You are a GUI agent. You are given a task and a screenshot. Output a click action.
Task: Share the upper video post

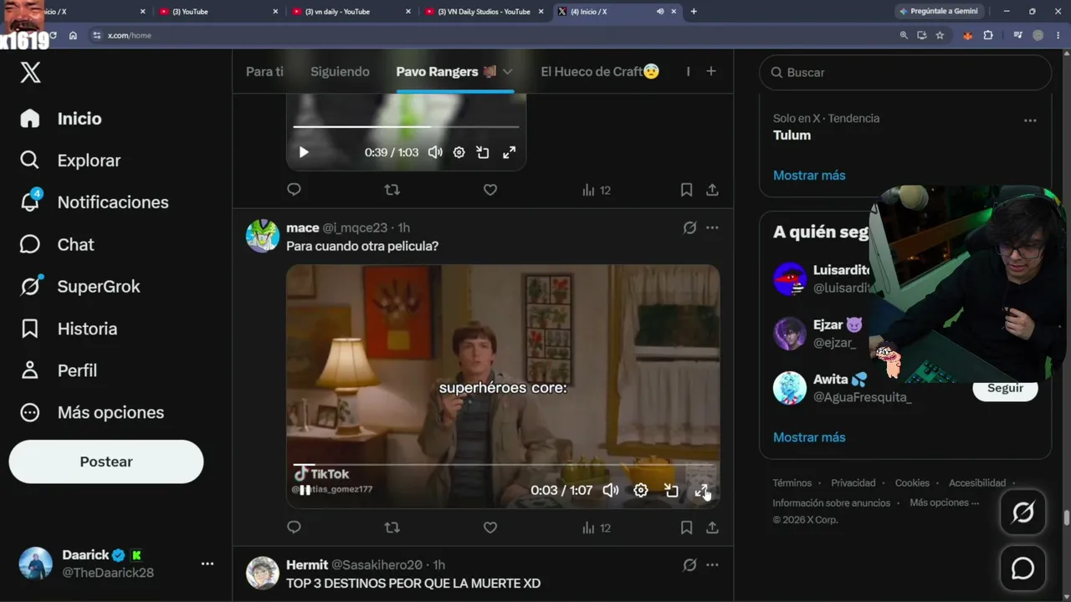(712, 190)
